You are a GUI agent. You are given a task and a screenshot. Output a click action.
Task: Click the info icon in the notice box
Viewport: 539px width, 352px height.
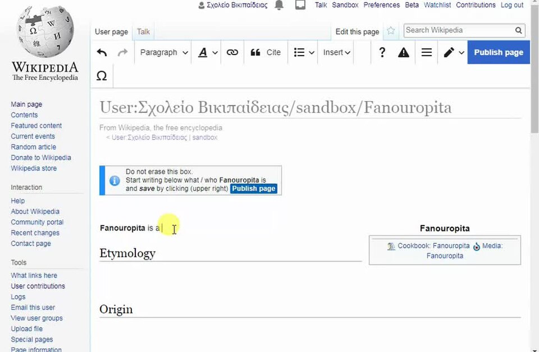pos(115,180)
